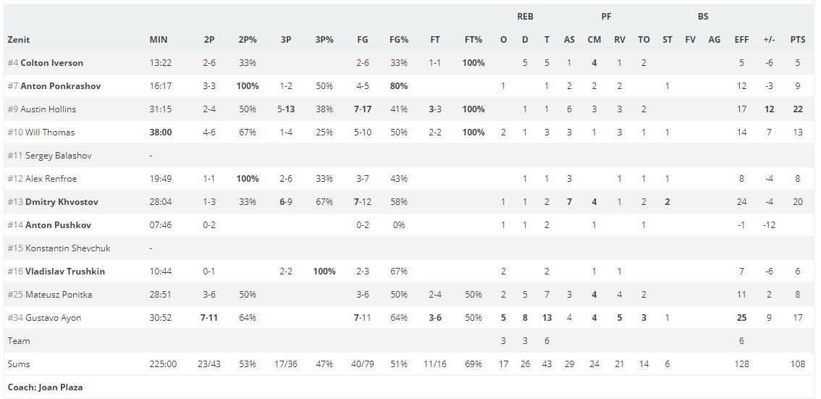The height and width of the screenshot is (399, 821).
Task: Open Colton Iverson's player profile
Action: [x=52, y=63]
